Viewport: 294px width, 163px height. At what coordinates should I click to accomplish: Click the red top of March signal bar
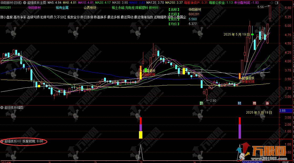(141, 121)
